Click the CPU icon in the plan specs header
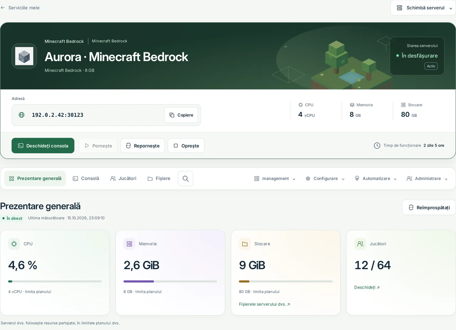 [301, 105]
